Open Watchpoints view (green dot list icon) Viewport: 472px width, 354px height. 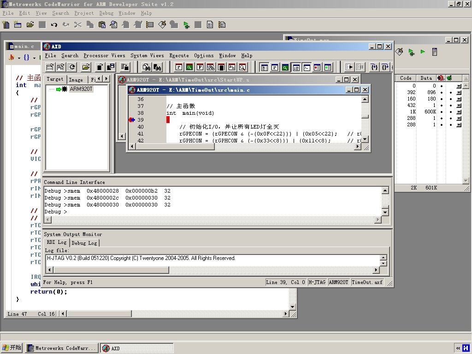(328, 67)
